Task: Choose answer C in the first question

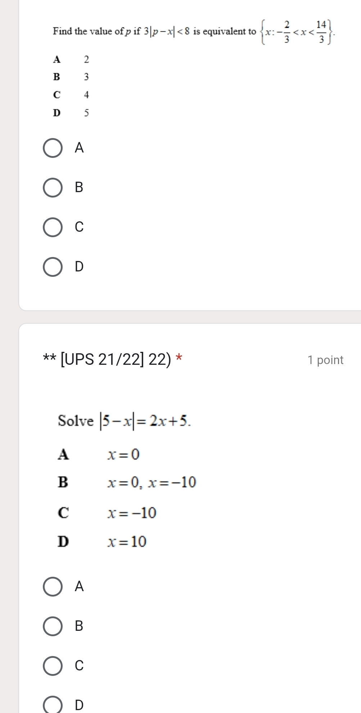Action: point(53,227)
